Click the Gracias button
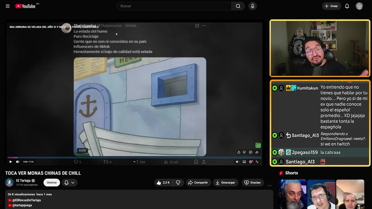Viewport: 372px width, 209px height. (x=253, y=183)
